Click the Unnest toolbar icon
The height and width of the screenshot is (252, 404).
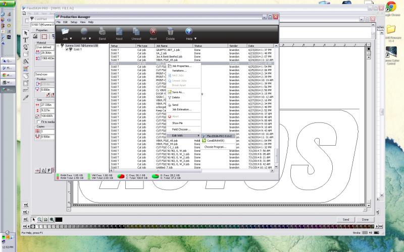136,31
